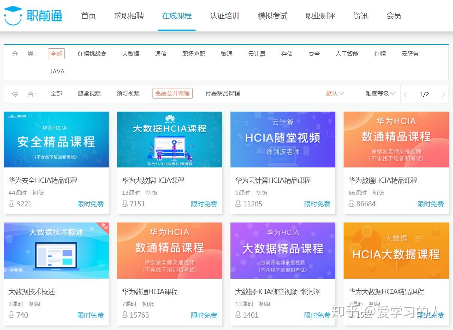Expand the 难度等级 dropdown
The image size is (453, 330).
tap(380, 94)
